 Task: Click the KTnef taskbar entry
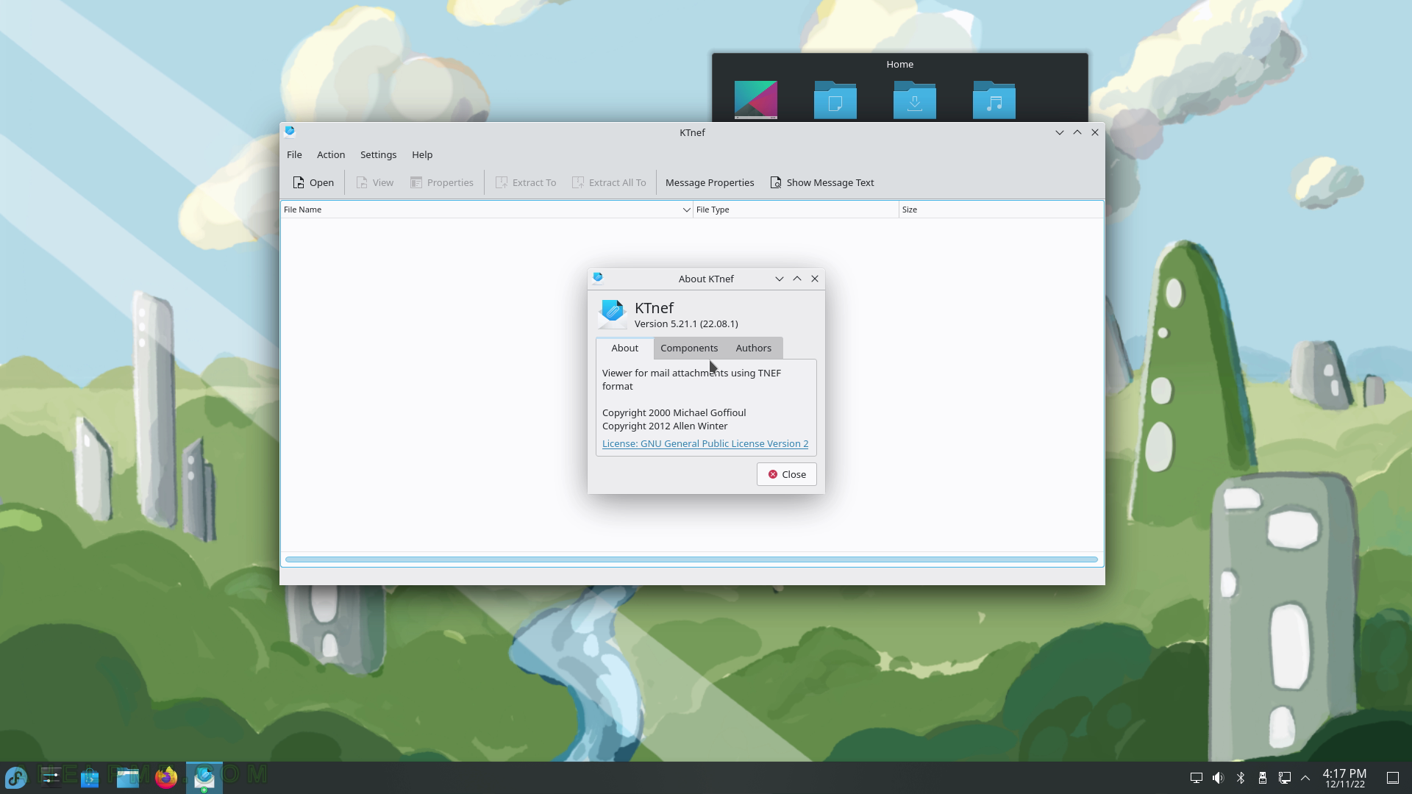(204, 778)
